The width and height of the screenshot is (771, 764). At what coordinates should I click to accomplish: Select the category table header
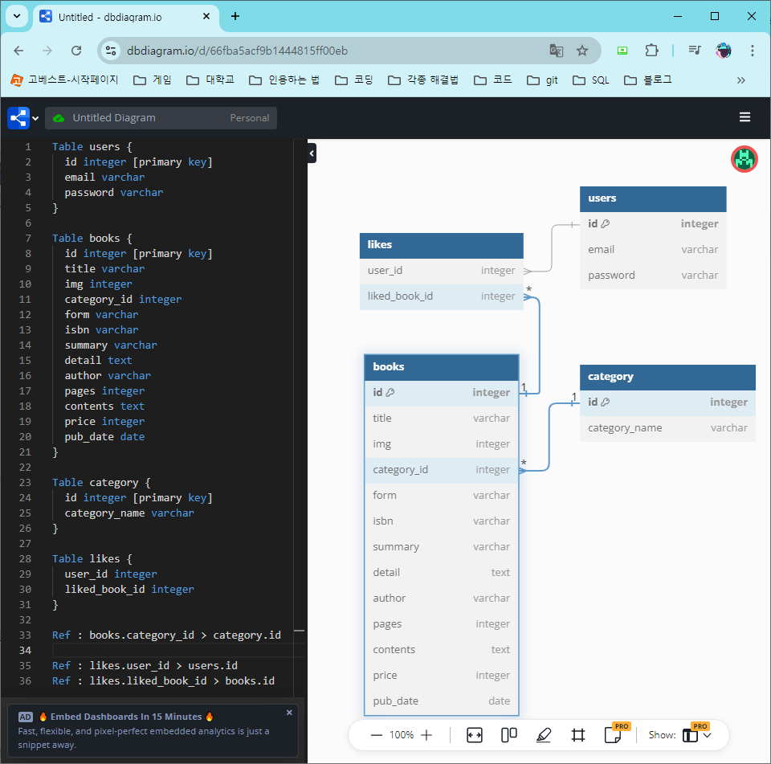click(667, 378)
